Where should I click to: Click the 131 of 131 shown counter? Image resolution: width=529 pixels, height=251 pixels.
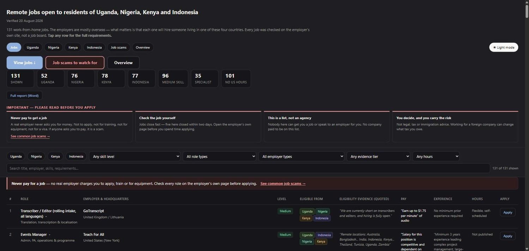505,168
